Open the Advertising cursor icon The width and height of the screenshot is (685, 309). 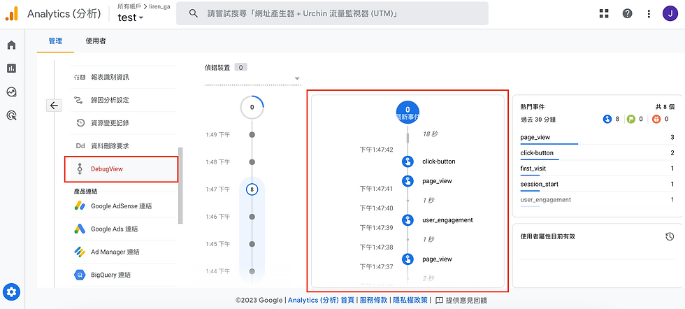pos(11,115)
